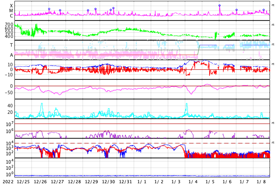Click the '1/ 1' date label
The width and height of the screenshot is (277, 185).
tap(142, 182)
